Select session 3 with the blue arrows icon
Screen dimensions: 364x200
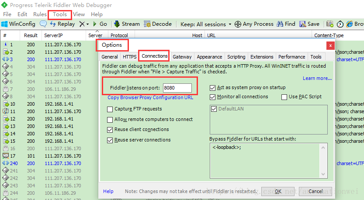coord(6,59)
